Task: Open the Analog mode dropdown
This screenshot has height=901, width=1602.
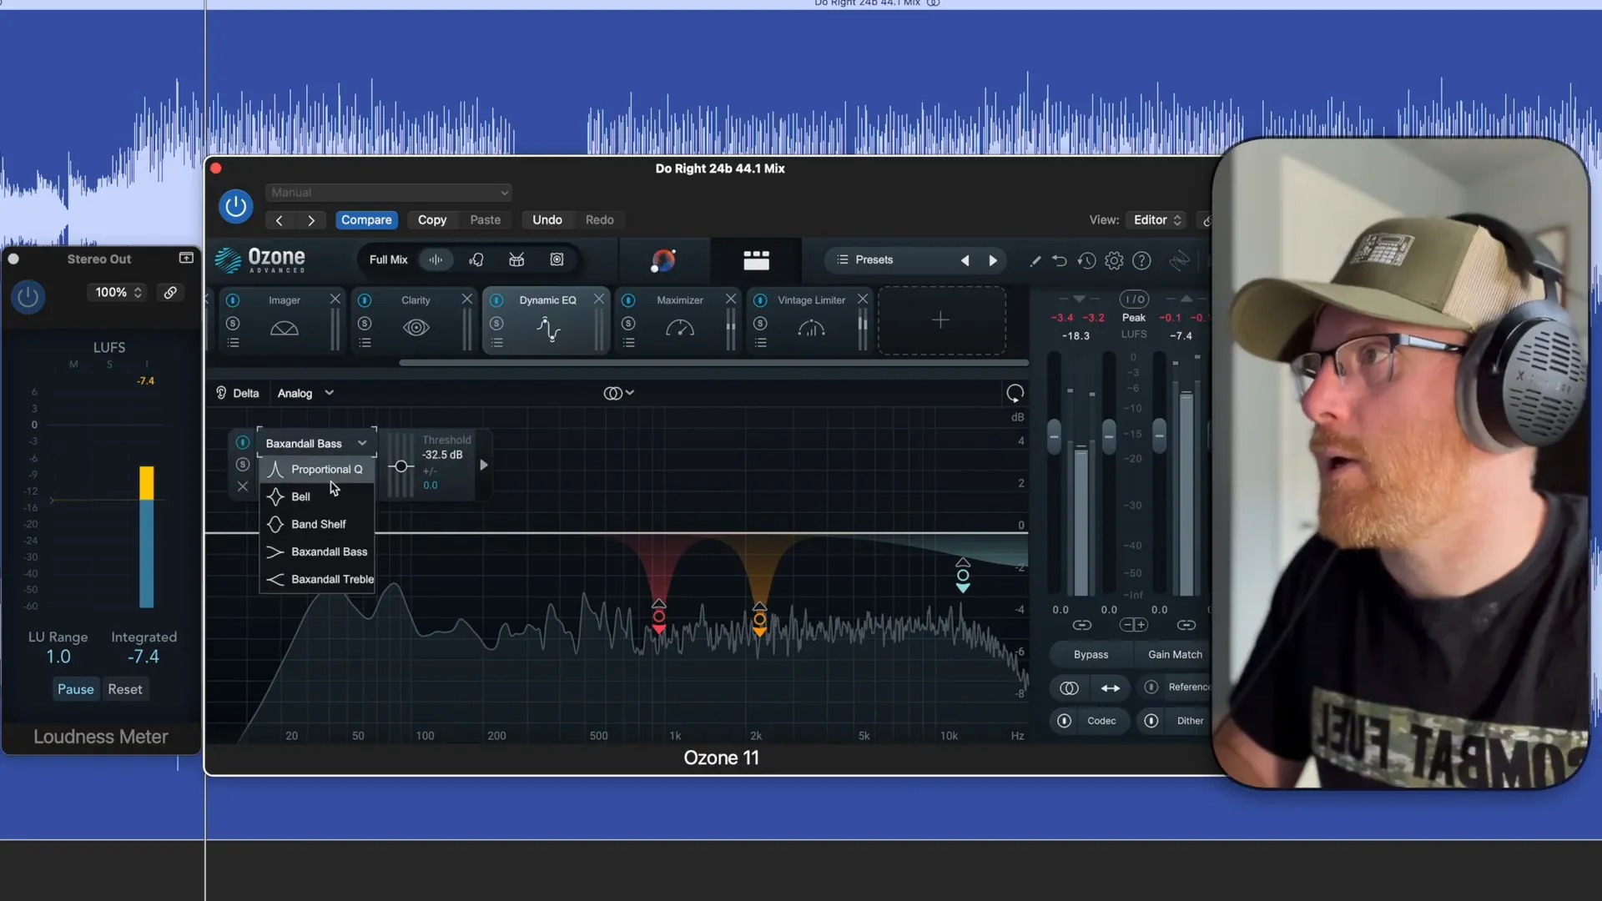Action: 305,393
